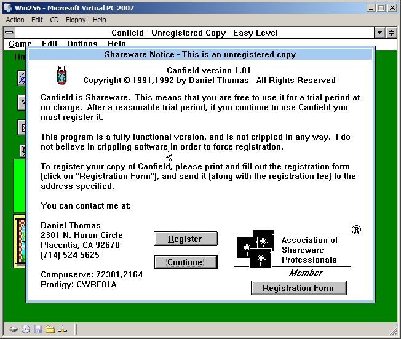Click the Association of Shareware Professionals logo
Screen dimensions: 401x339
pyautogui.click(x=255, y=249)
